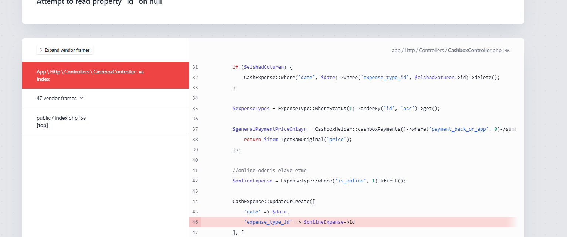The image size is (567, 237).
Task: Click the '//online odenis elave etme' comment
Action: [269, 171]
